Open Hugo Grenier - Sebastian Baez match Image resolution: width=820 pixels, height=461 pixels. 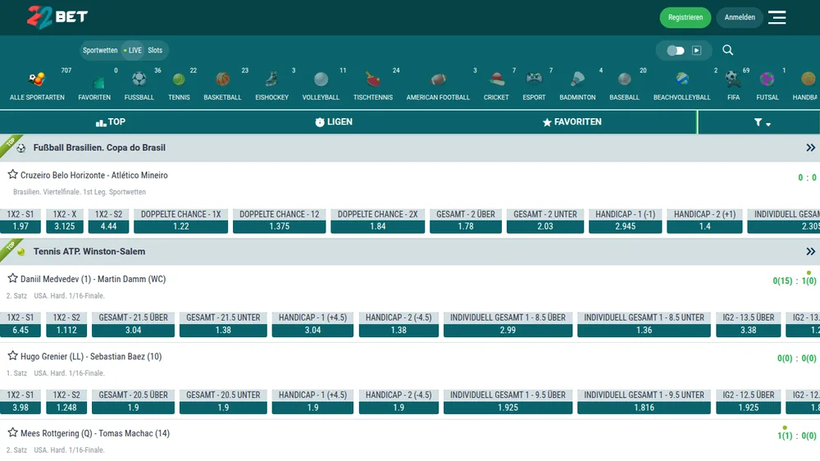[x=91, y=357]
